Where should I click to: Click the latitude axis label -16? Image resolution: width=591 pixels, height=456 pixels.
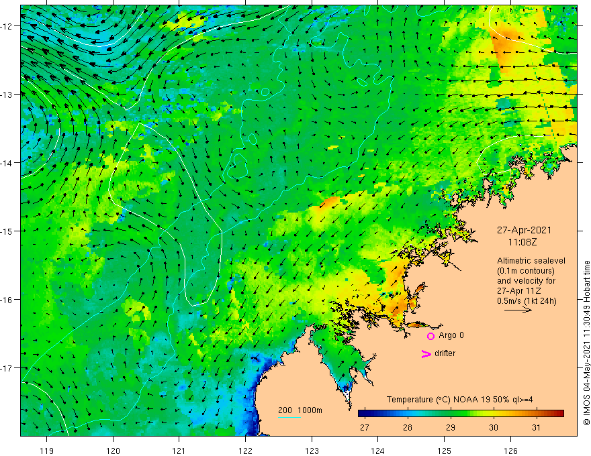7,300
